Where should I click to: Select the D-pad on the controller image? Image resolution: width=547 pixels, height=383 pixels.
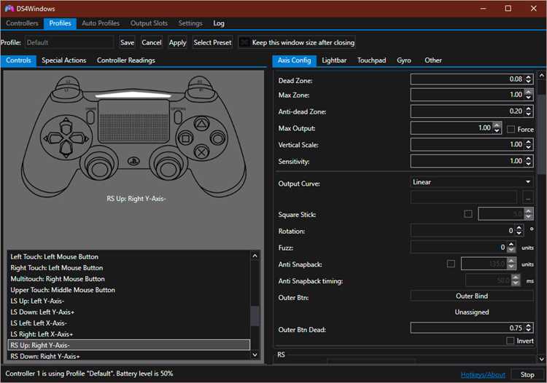66,138
